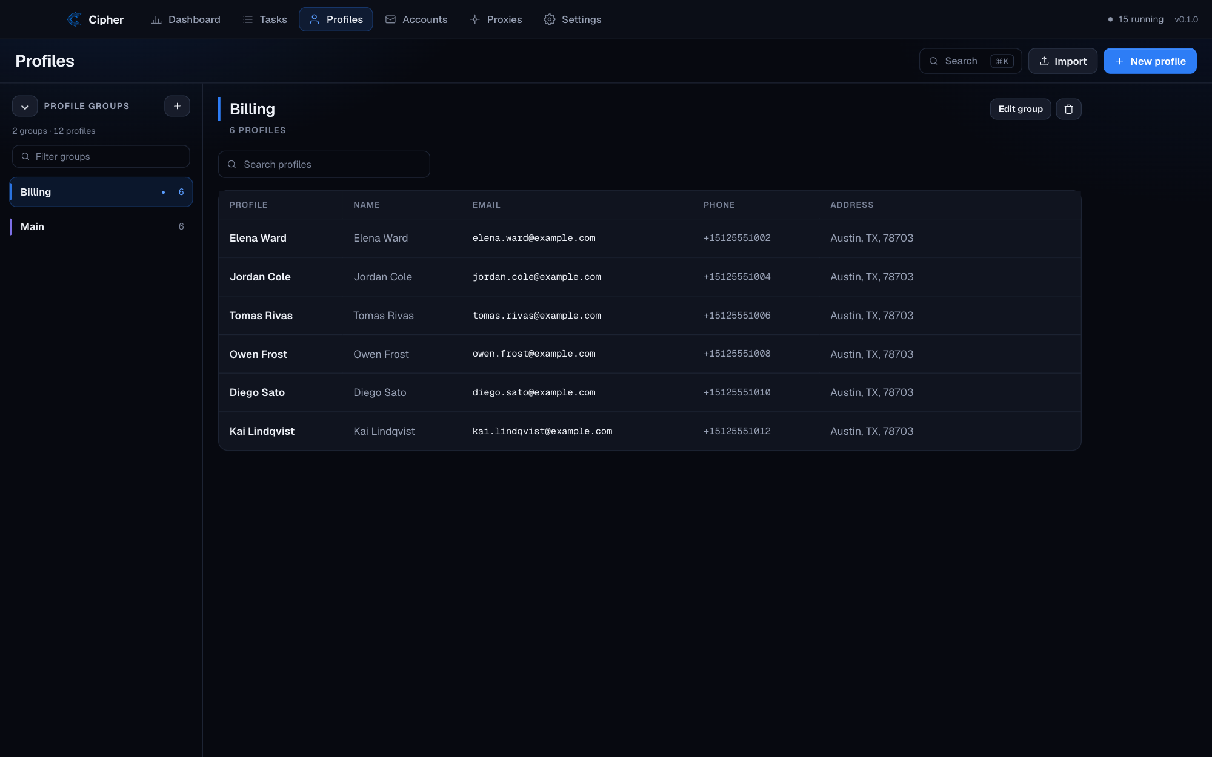The image size is (1212, 757).
Task: Open global Search box
Action: [x=970, y=61]
